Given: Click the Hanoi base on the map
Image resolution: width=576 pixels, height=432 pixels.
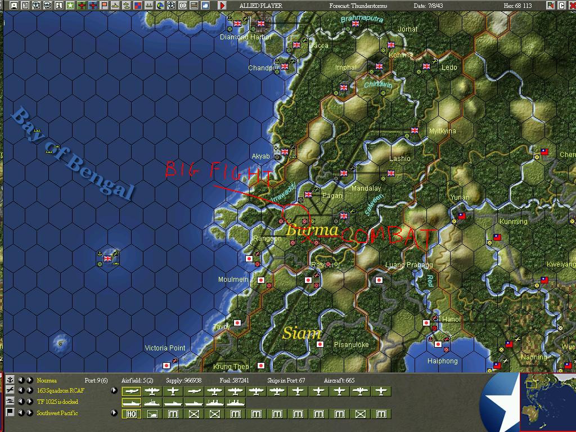Looking at the screenshot, I should pyautogui.click(x=426, y=323).
